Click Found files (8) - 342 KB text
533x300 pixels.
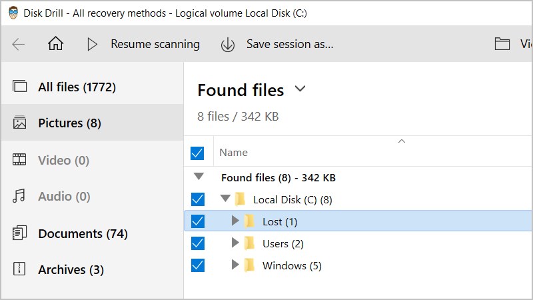(x=278, y=177)
